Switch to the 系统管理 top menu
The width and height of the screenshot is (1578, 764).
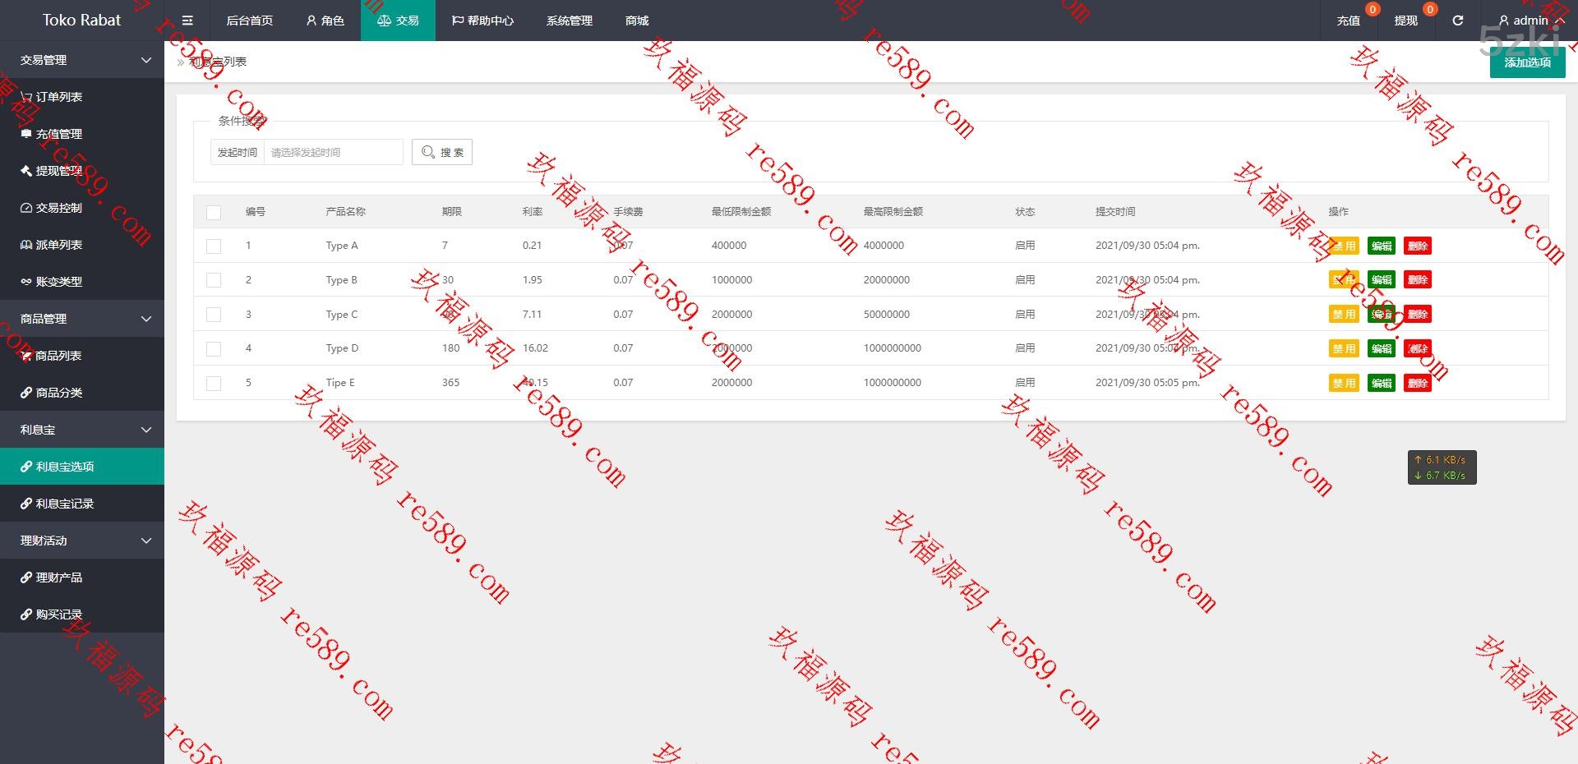point(569,21)
